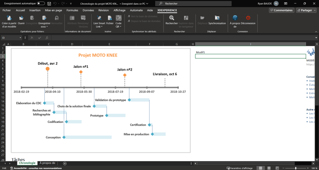This screenshot has height=170, width=319.
Task: Click the Commentaires button
Action: 282,10
